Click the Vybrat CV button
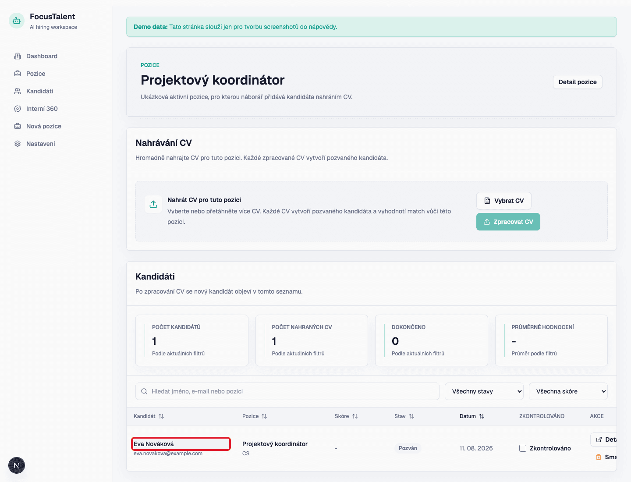 pos(504,201)
